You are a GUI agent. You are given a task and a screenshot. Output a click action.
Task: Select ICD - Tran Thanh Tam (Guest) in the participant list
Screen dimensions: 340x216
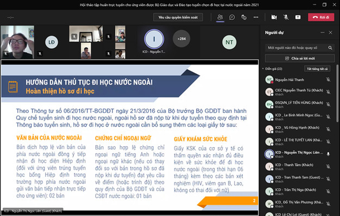coord(297,179)
